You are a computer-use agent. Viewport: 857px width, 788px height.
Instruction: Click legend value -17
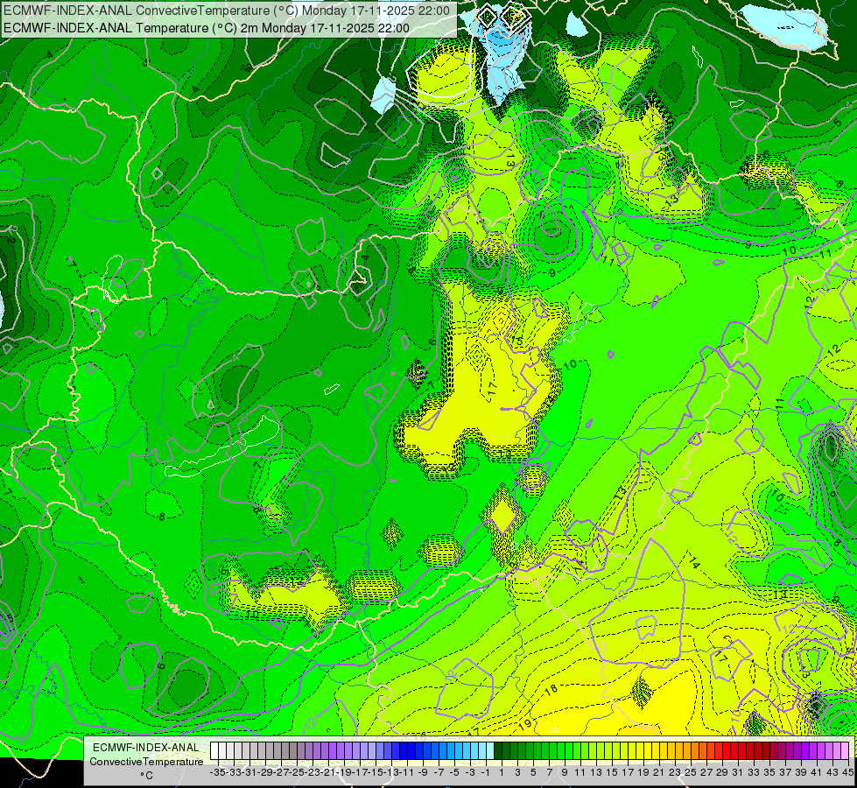(361, 773)
